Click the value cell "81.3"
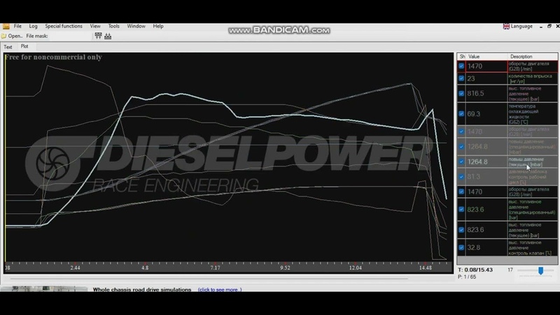560x315 pixels. (x=486, y=177)
